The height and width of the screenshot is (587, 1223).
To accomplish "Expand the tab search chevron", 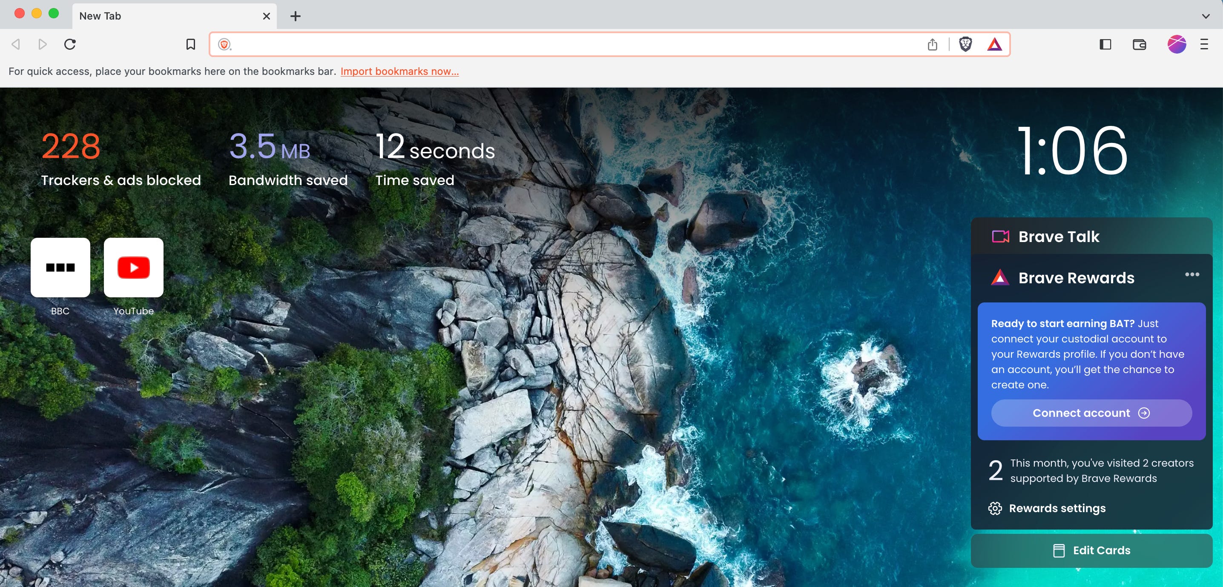I will point(1206,16).
